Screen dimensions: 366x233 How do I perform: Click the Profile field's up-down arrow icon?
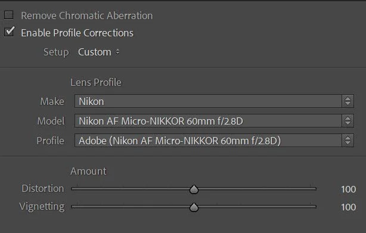tap(348, 141)
